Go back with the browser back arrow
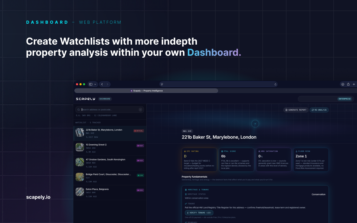357x223 pixels. (102, 84)
